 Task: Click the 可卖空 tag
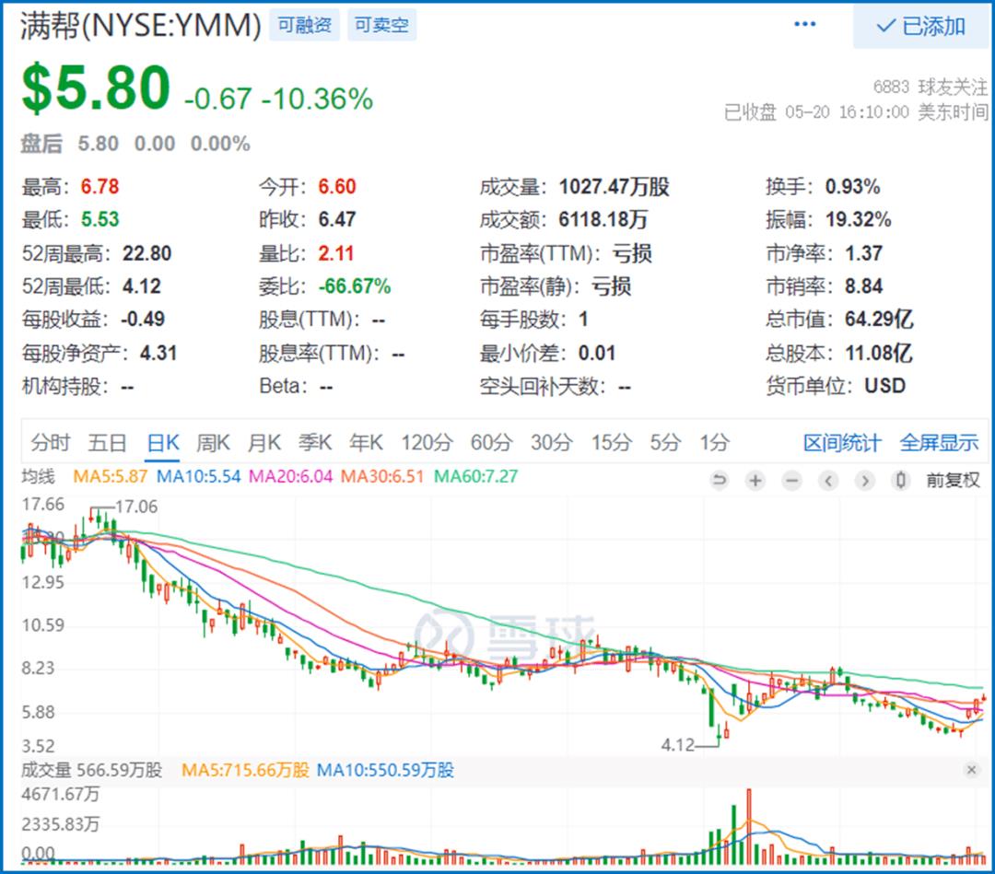click(x=381, y=25)
